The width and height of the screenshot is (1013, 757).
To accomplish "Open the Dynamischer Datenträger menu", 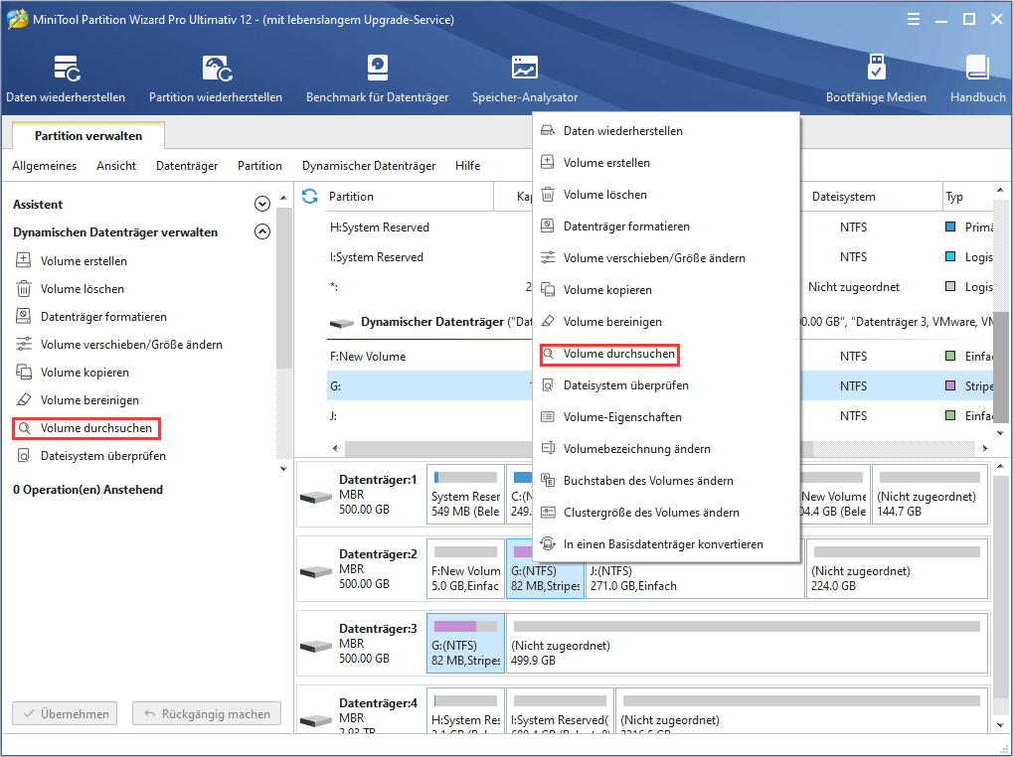I will coord(369,166).
